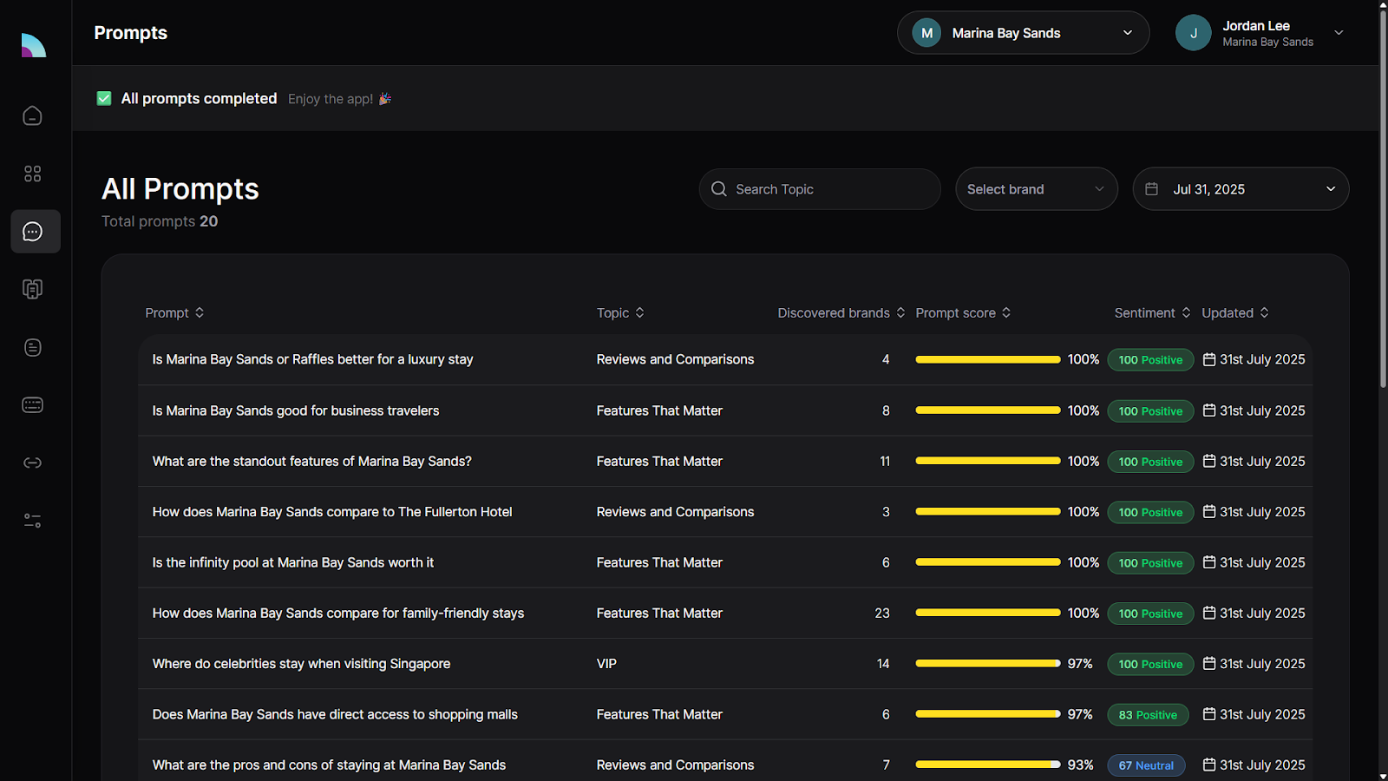Open prompt about Raffles luxury stay
The width and height of the screenshot is (1388, 781).
coord(312,359)
